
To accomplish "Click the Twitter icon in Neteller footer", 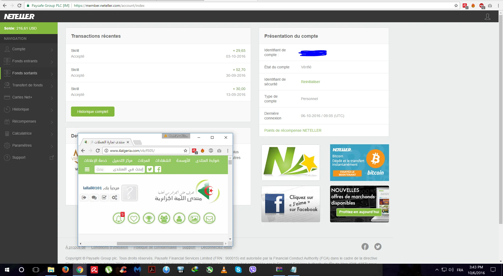I will pos(378,247).
